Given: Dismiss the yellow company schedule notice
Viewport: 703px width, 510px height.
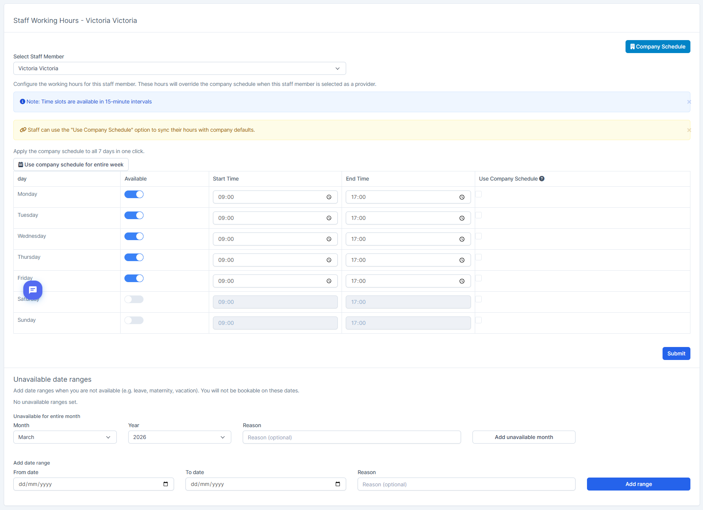Looking at the screenshot, I should (x=688, y=130).
